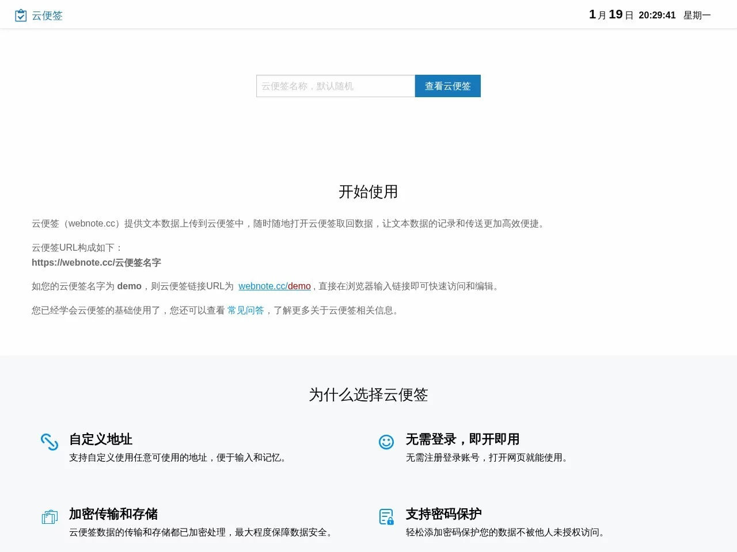Click the 自定义地址 feature title
Screen dimensions: 737x552
click(x=100, y=439)
